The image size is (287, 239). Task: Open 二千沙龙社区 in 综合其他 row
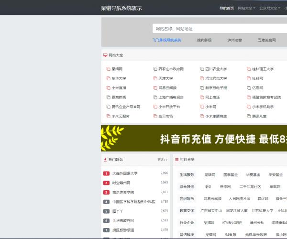pos(250,187)
